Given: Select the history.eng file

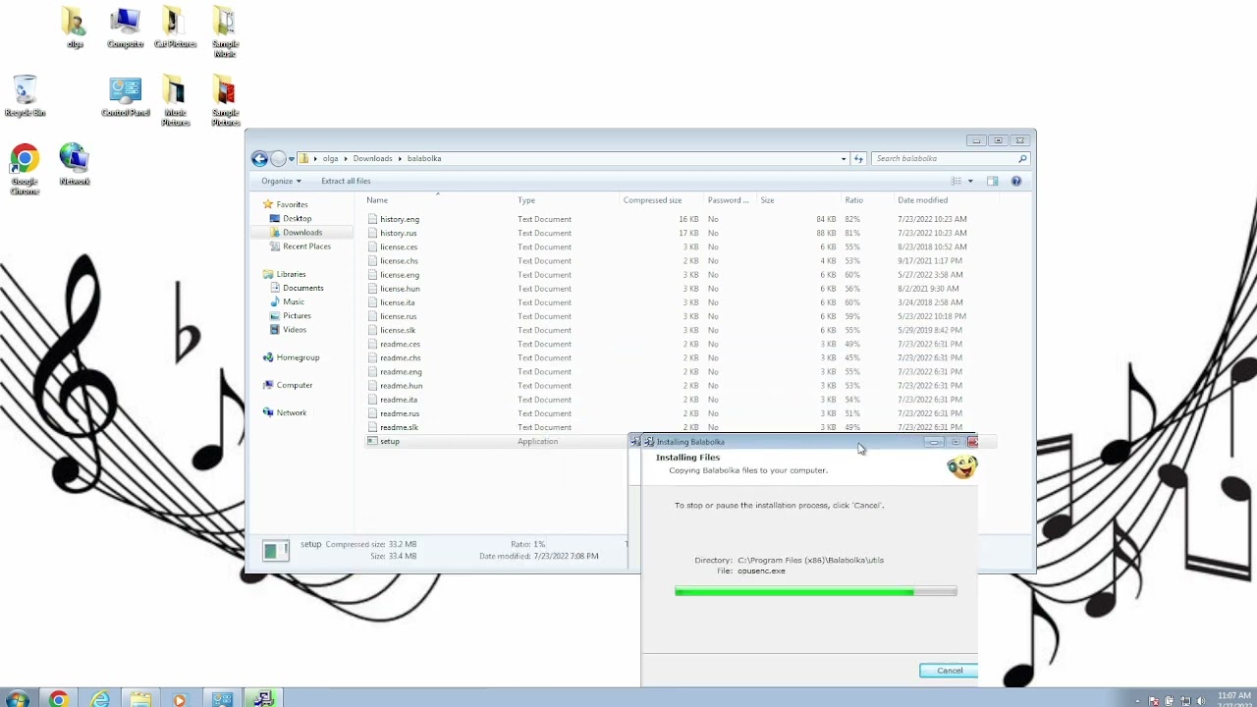Looking at the screenshot, I should (399, 219).
